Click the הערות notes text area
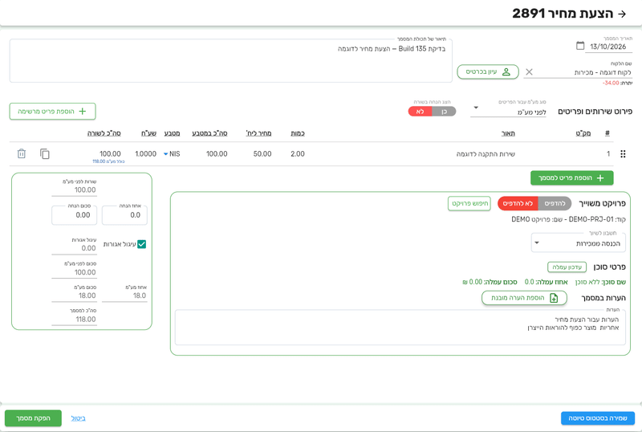642x432 pixels. pos(400,328)
